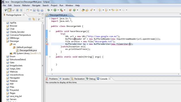Click the Previous Annotation toolbar icon
Screen dimensions: 181x102
pyautogui.click(x=106, y=10)
